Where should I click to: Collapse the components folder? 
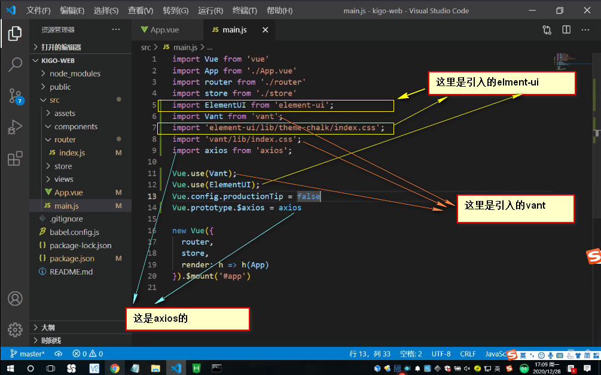pos(81,127)
